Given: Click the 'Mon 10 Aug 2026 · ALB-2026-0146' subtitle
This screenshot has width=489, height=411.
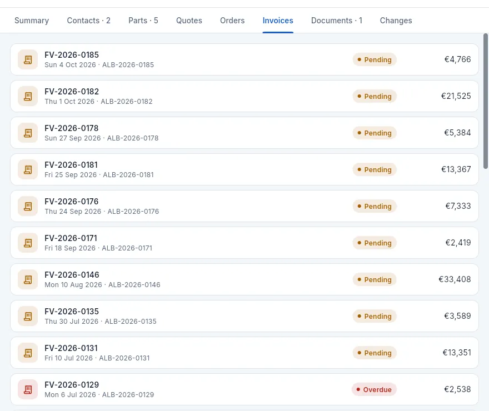Looking at the screenshot, I should (102, 285).
